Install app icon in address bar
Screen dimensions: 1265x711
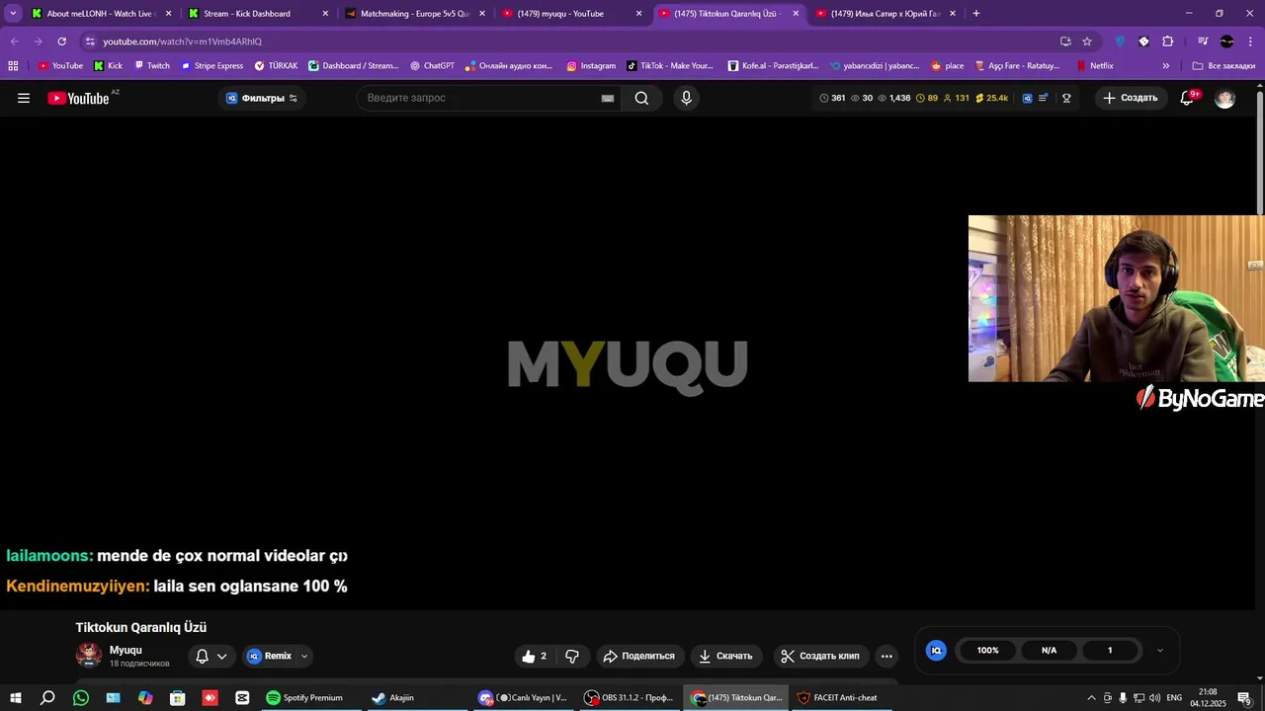[x=1065, y=41]
